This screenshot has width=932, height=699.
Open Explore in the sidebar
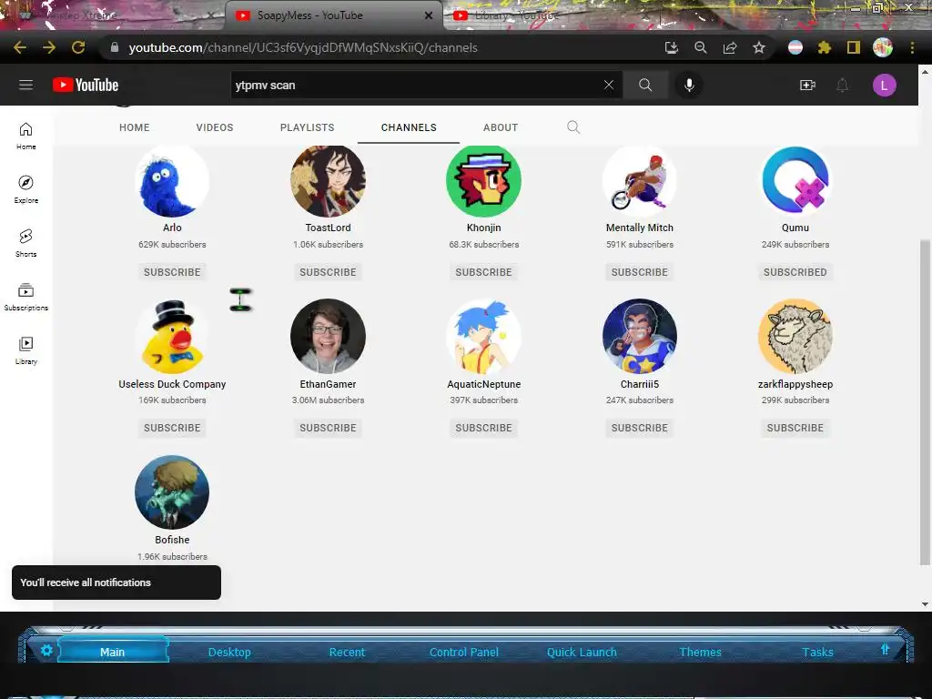point(25,189)
